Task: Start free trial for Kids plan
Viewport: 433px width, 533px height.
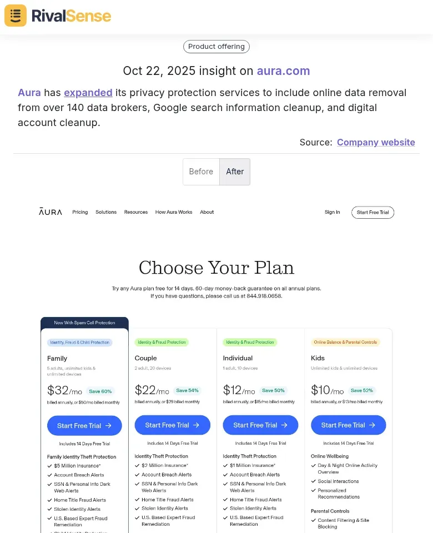Action: click(349, 425)
